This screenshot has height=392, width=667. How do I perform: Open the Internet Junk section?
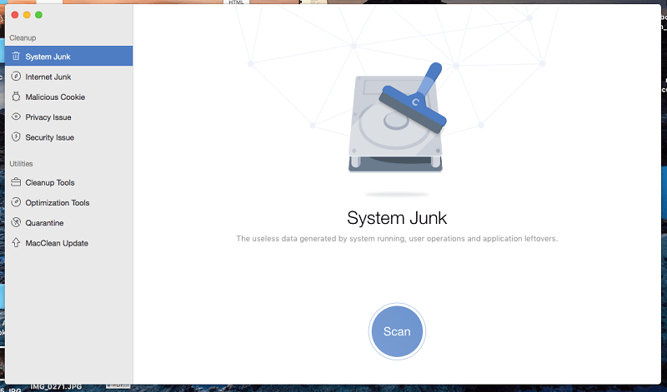point(69,77)
